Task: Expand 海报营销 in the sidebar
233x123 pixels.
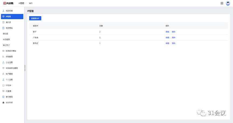Action: [x=9, y=28]
